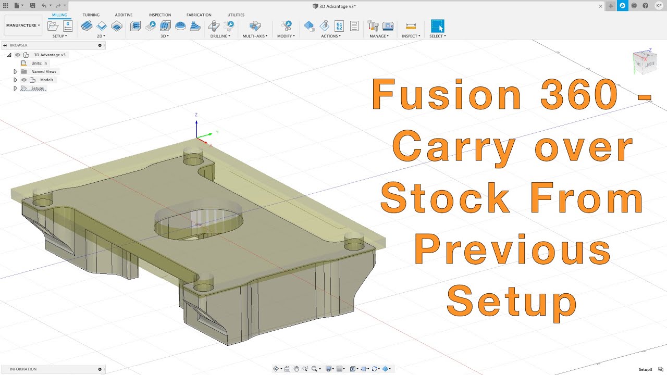Screen dimensions: 667x375
Task: Open NC Program G-code setup icon
Action: 68,26
